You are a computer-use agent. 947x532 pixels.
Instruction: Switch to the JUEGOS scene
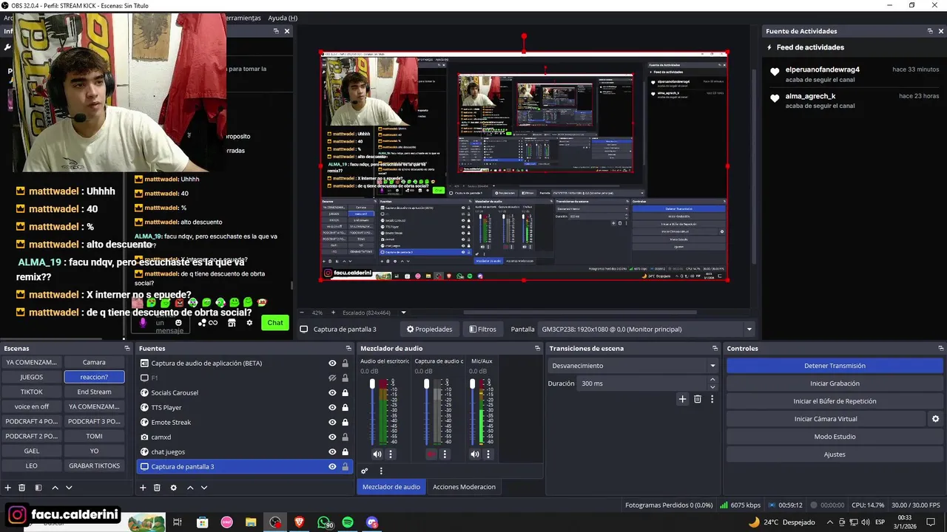coord(32,377)
